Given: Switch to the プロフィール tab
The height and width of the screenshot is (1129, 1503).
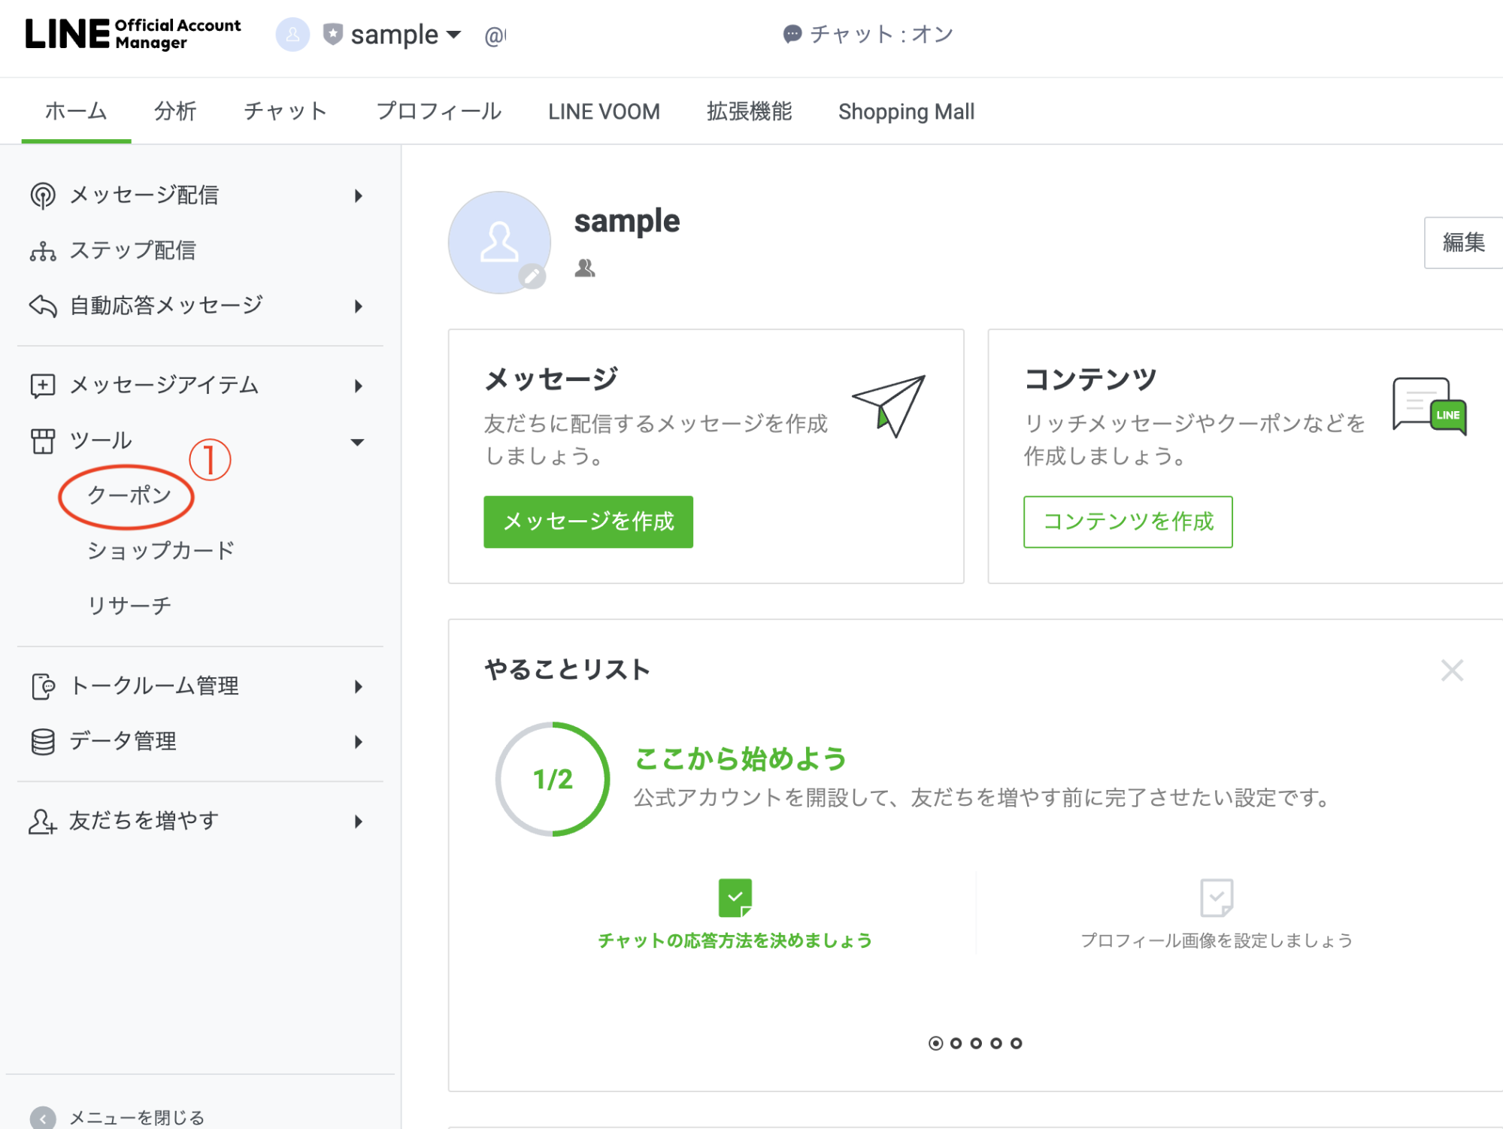Looking at the screenshot, I should [x=438, y=111].
